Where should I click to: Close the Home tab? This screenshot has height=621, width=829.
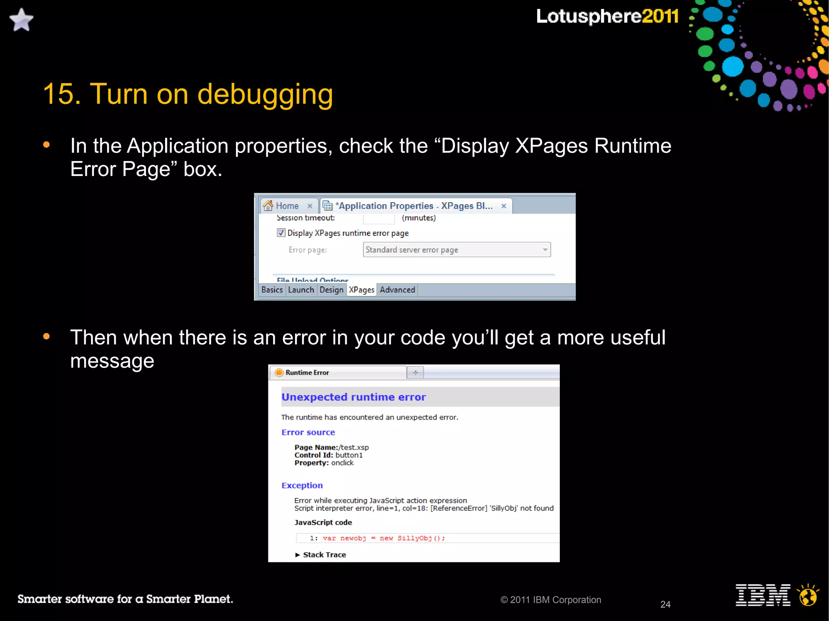tap(310, 206)
